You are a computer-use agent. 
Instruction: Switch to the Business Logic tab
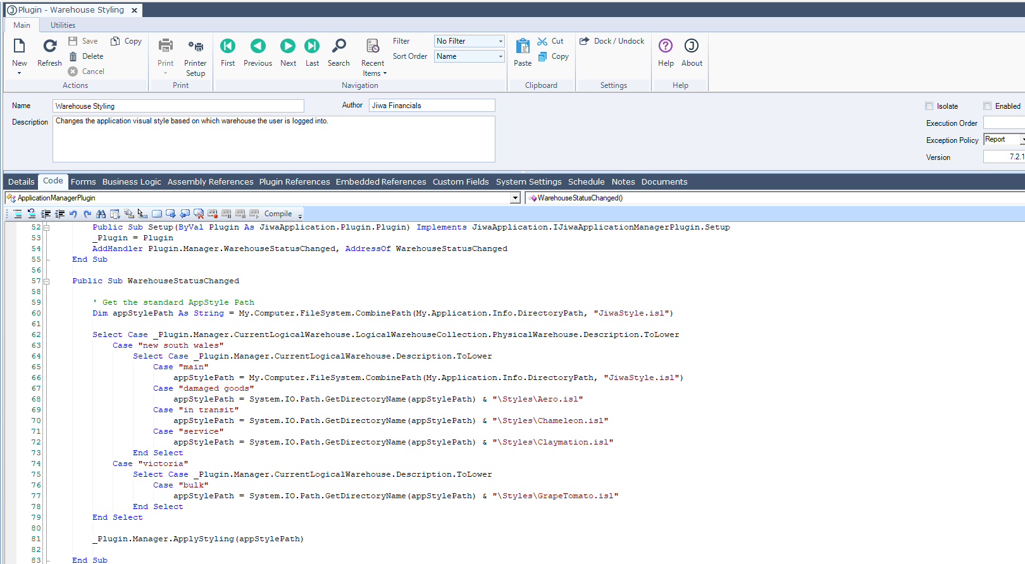click(132, 182)
